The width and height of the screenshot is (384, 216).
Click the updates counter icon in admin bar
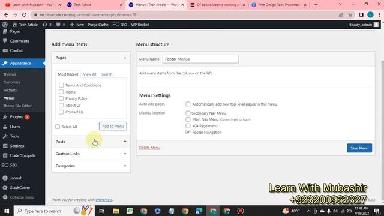45,25
